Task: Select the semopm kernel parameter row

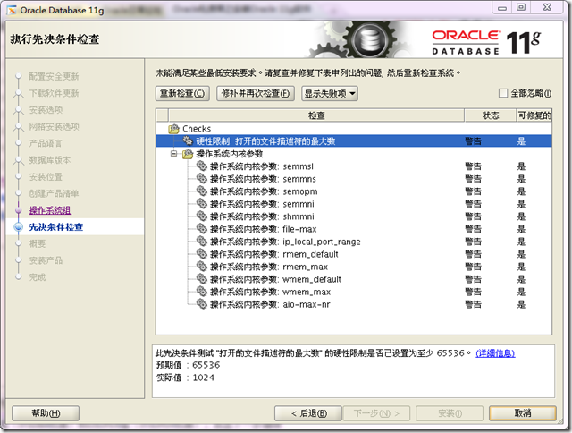Action: [354, 191]
